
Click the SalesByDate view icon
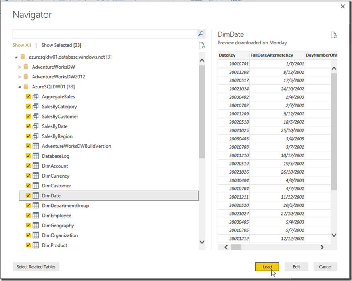[x=35, y=126]
